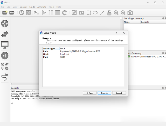Open the snapshot manager clock icon
The image size is (166, 126).
pyautogui.click(x=22, y=13)
